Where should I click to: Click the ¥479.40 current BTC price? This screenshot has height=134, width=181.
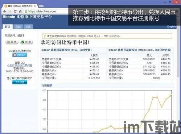coord(94,59)
